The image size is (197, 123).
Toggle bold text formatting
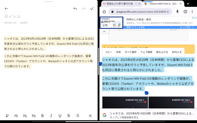(42, 115)
